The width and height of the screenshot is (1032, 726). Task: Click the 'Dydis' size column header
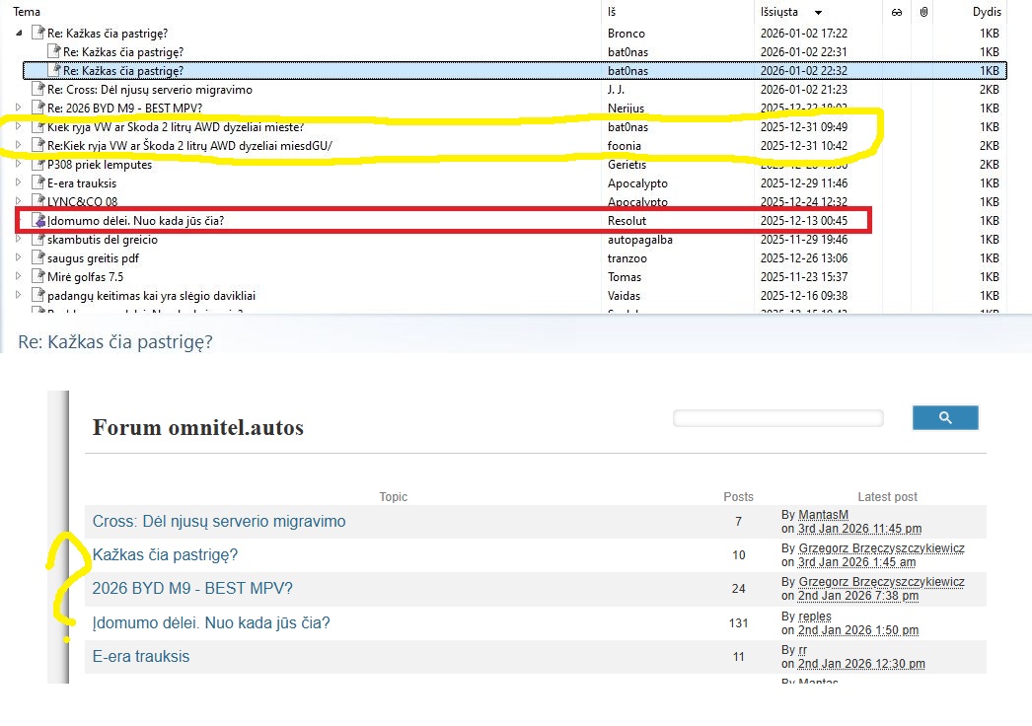[x=986, y=12]
